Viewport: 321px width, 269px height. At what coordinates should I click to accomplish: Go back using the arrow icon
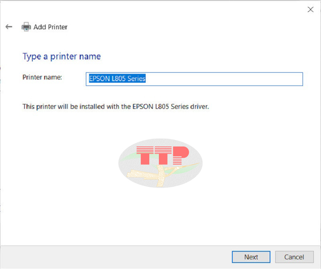pyautogui.click(x=9, y=26)
